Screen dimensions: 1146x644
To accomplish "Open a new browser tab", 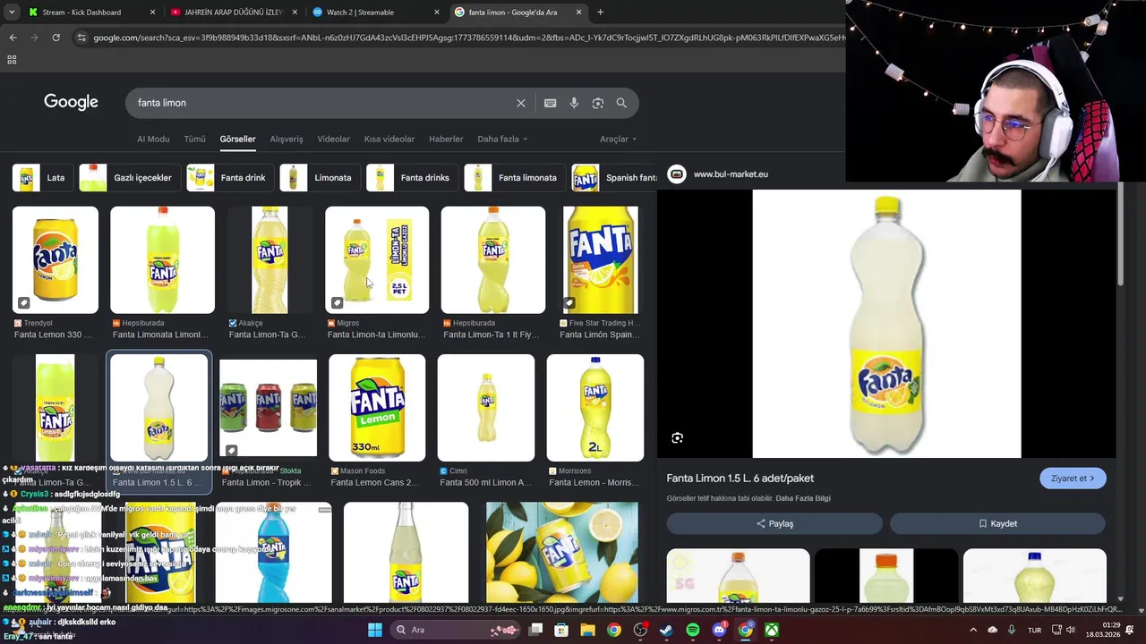I will tap(600, 13).
